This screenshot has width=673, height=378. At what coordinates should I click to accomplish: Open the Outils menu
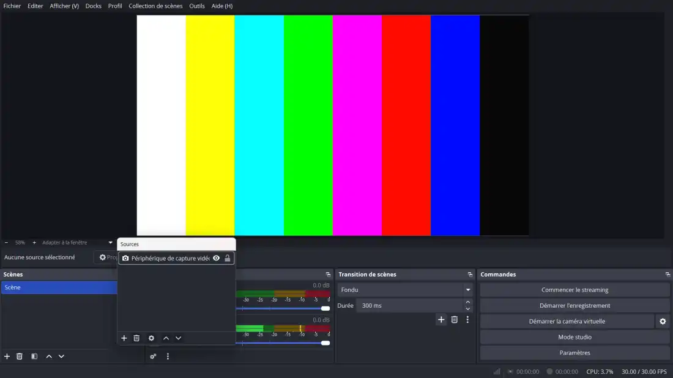[197, 6]
